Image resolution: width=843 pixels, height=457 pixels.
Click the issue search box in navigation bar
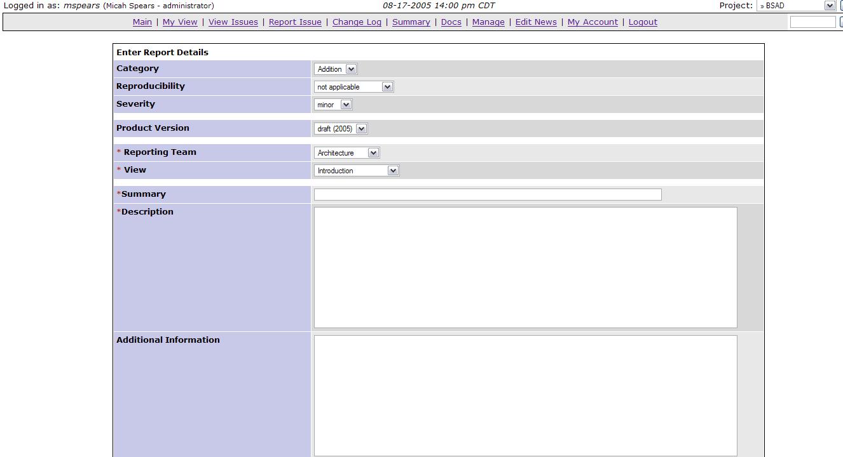[812, 22]
